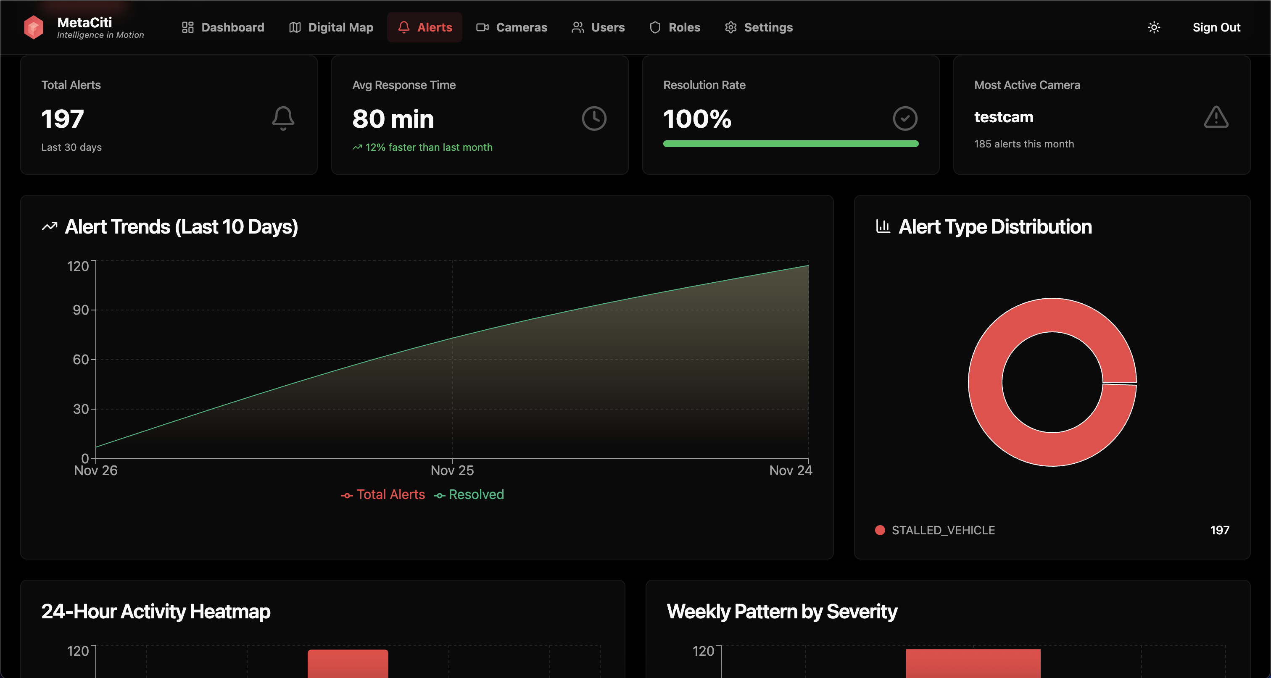Click the Sign Out button
1271x678 pixels.
[1216, 27]
